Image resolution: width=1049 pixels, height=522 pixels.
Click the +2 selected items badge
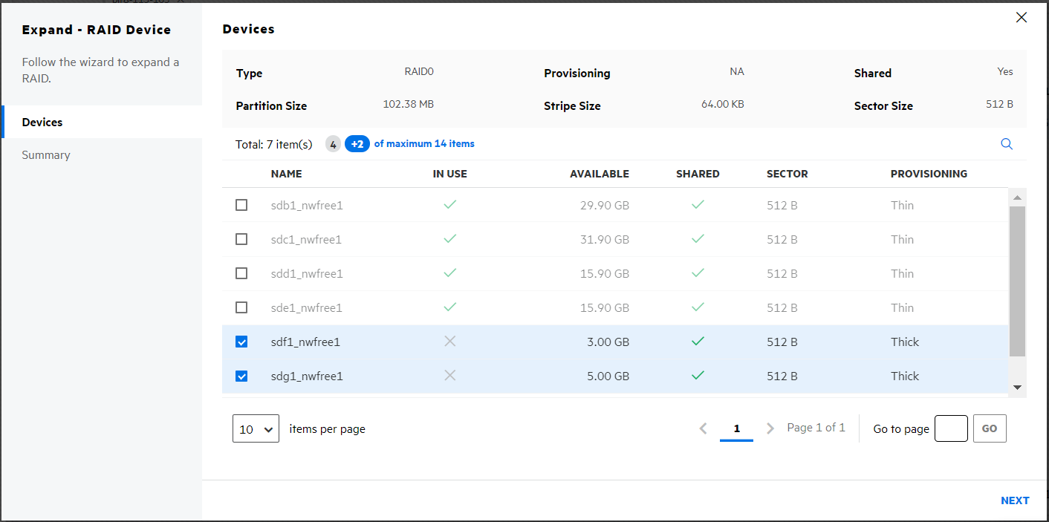(x=357, y=144)
